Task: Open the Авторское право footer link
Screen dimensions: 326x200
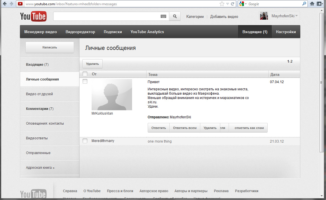Action: click(x=154, y=191)
